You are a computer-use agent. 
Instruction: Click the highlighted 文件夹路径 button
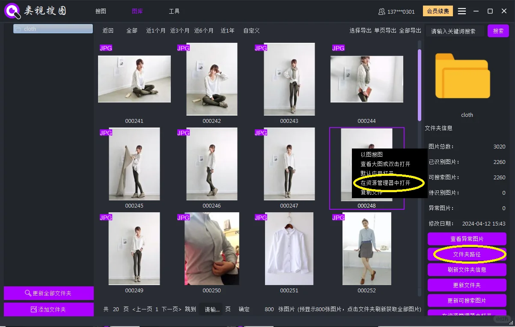(x=467, y=254)
